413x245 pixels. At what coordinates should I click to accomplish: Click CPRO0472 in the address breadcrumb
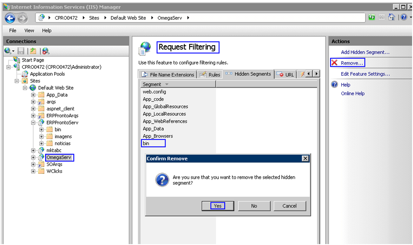pos(66,18)
